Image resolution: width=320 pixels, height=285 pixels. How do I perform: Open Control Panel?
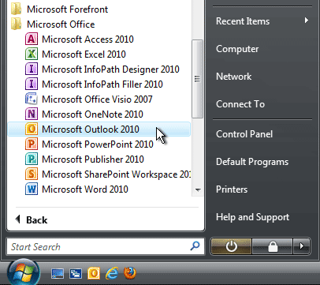[244, 134]
